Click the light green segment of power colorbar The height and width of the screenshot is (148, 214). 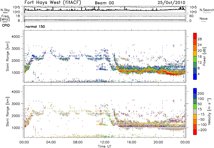[x=195, y=59]
